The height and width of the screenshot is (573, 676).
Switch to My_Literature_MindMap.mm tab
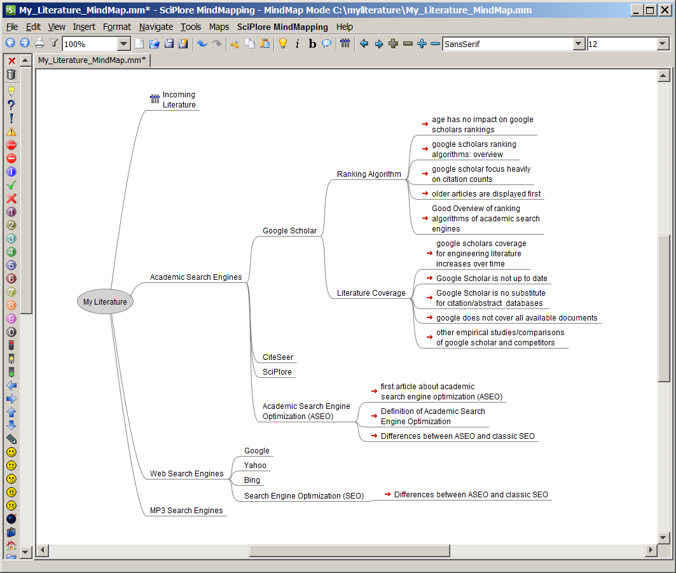(92, 60)
